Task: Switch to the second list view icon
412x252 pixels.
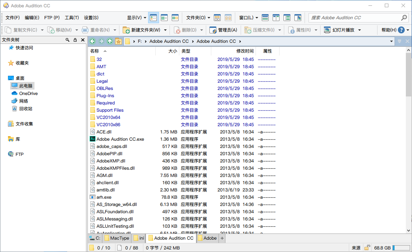Action: [x=164, y=18]
